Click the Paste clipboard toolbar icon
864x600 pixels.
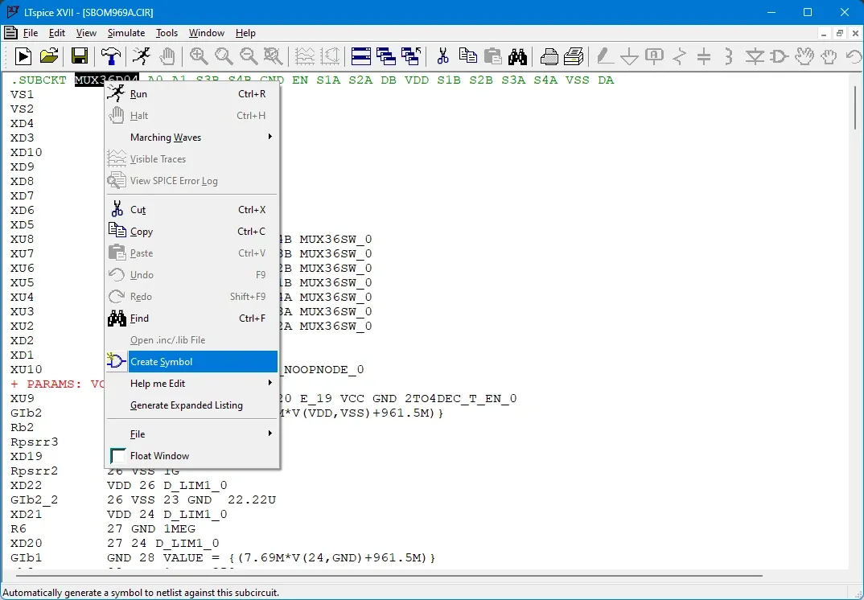click(x=492, y=56)
